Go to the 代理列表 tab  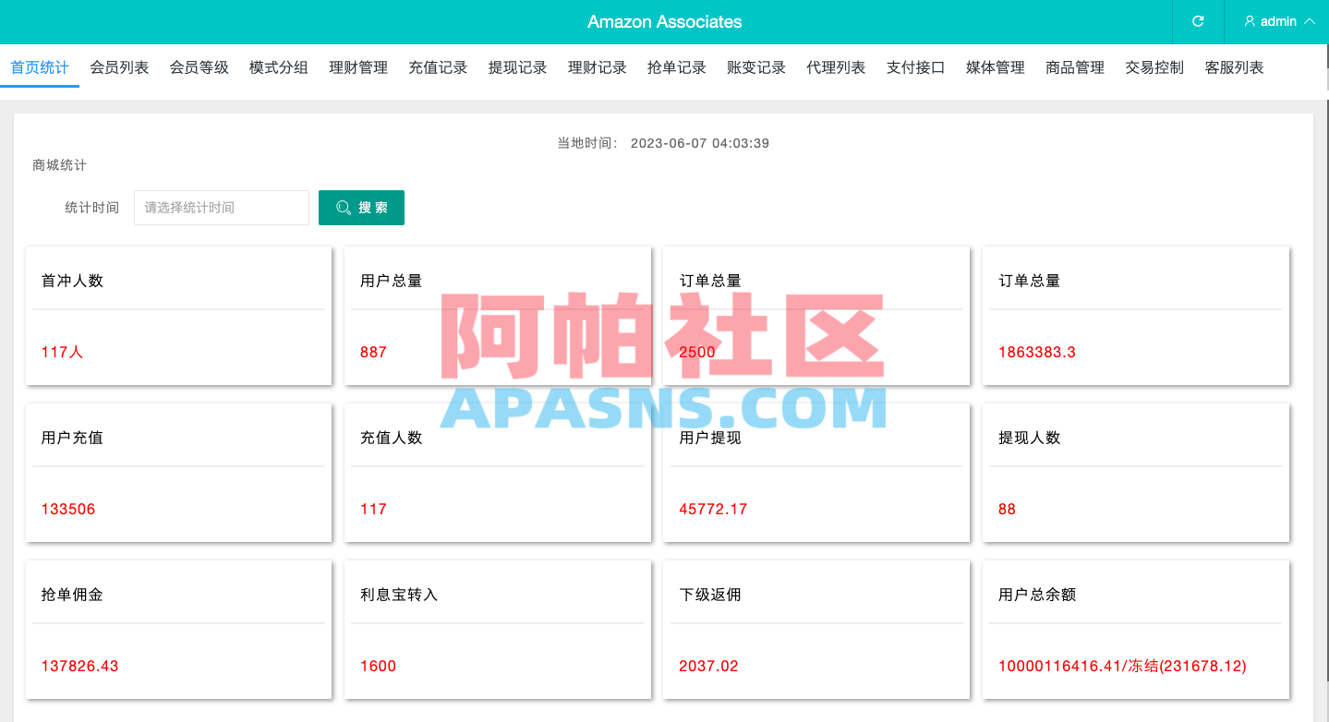[836, 67]
